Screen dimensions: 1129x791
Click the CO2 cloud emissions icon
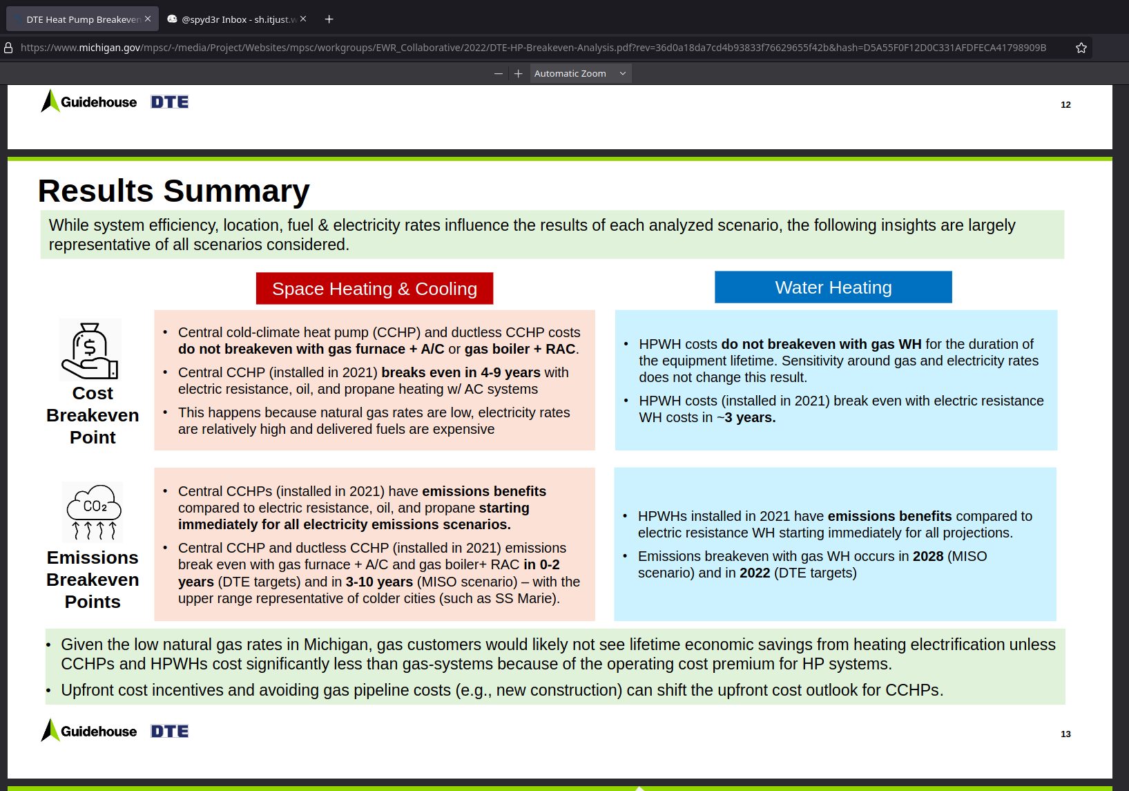(93, 512)
